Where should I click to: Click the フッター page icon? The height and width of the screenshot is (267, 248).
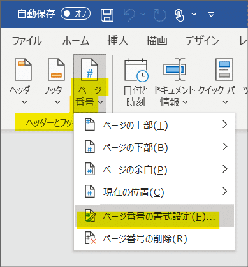click(x=56, y=69)
